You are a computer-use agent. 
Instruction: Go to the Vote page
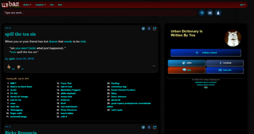(x=52, y=5)
